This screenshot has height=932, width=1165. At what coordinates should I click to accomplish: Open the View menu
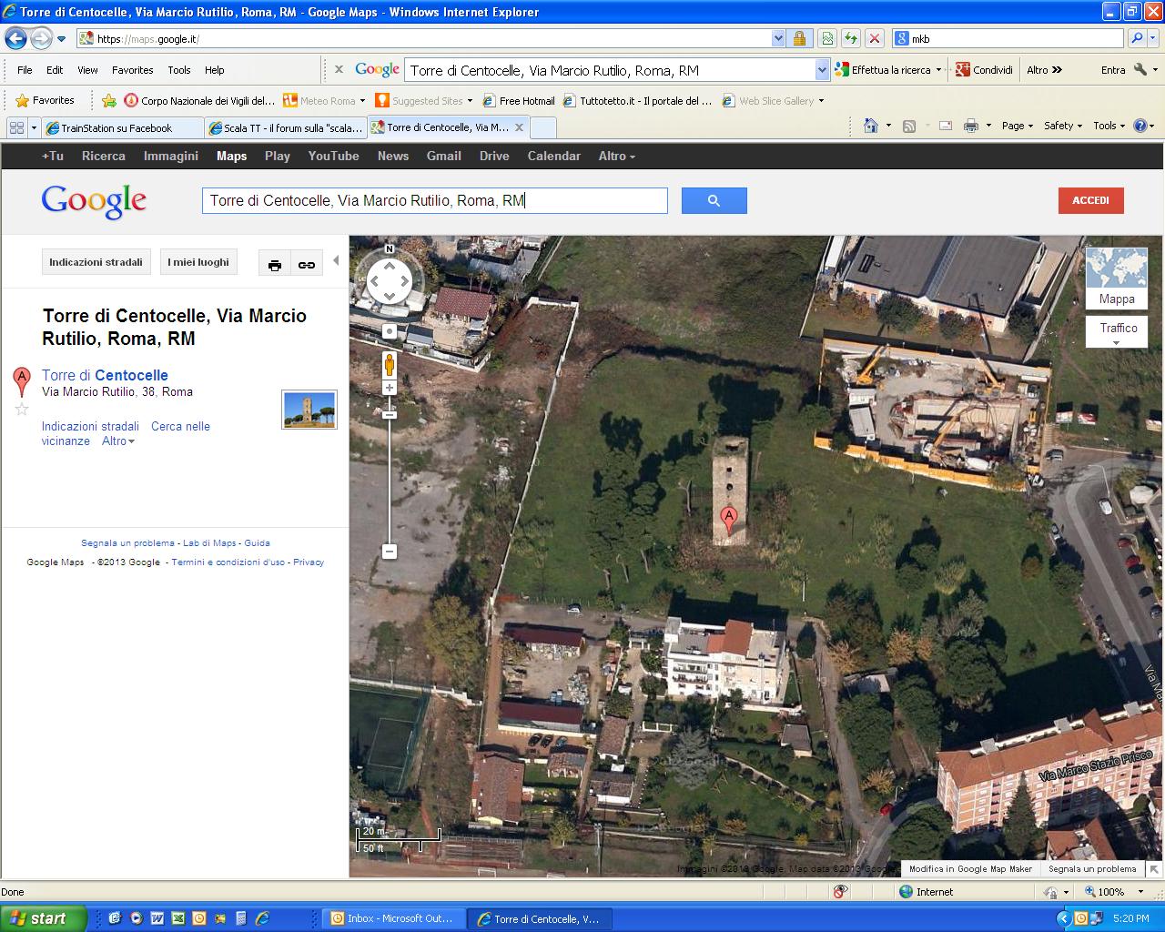[87, 70]
